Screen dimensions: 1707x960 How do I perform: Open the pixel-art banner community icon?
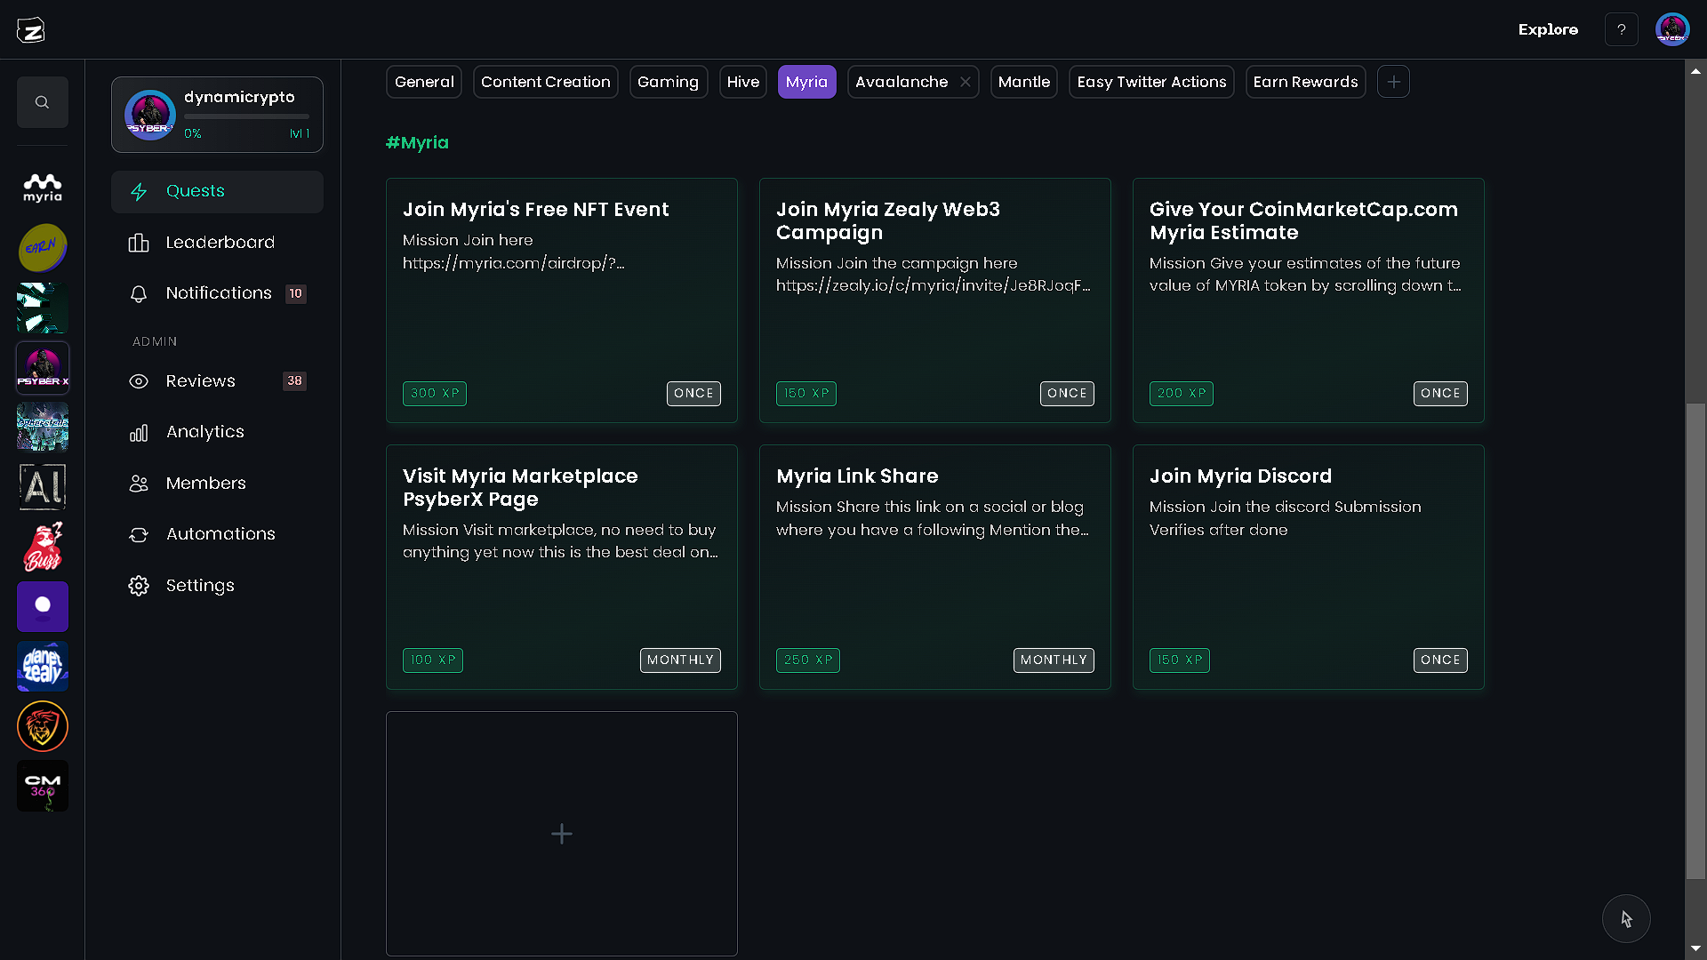point(43,428)
